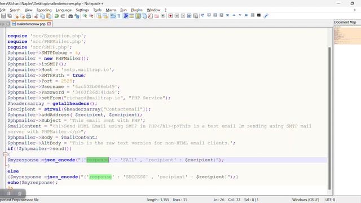Screen dimensions: 361x203
Task: Start macro recording with red dot icon
Action: pyautogui.click(x=170, y=16)
